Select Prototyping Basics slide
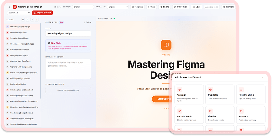Screen dimensions: 272x136 click(22, 84)
